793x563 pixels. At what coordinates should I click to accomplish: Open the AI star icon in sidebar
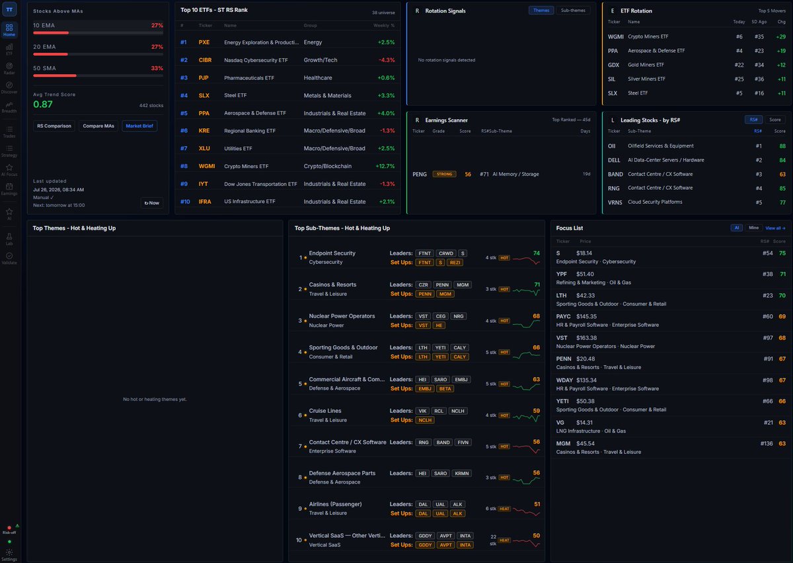coord(9,212)
